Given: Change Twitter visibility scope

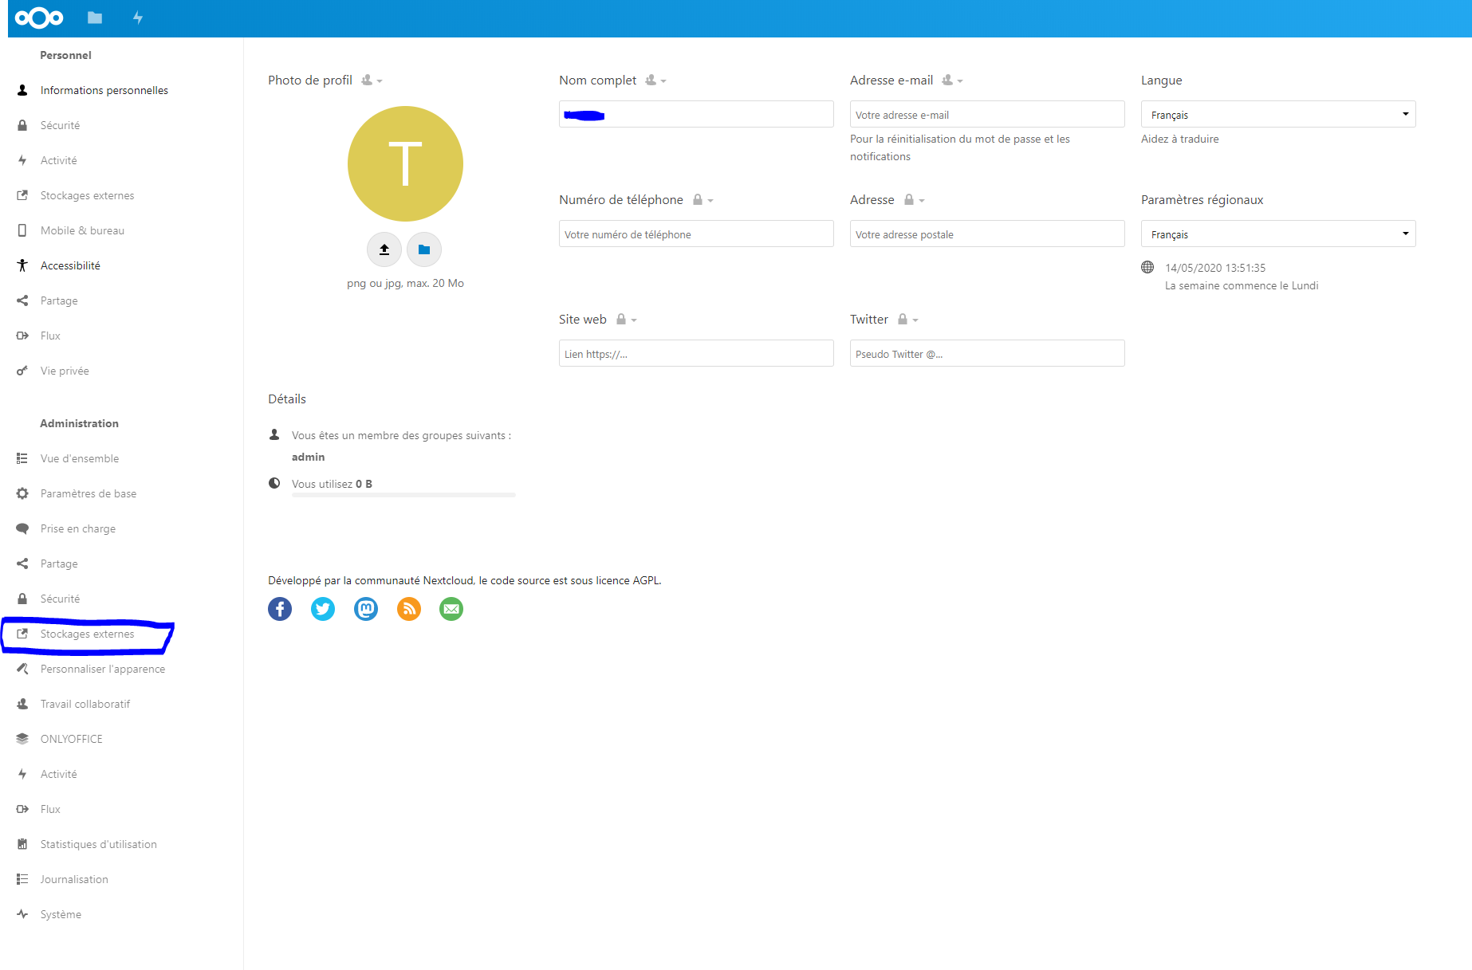Looking at the screenshot, I should [907, 320].
